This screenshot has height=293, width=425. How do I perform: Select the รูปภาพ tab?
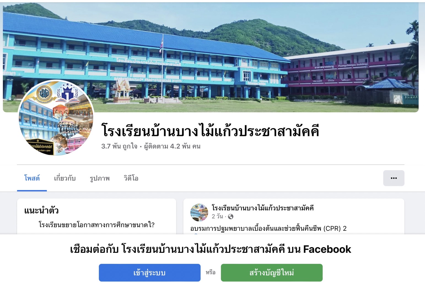[100, 178]
